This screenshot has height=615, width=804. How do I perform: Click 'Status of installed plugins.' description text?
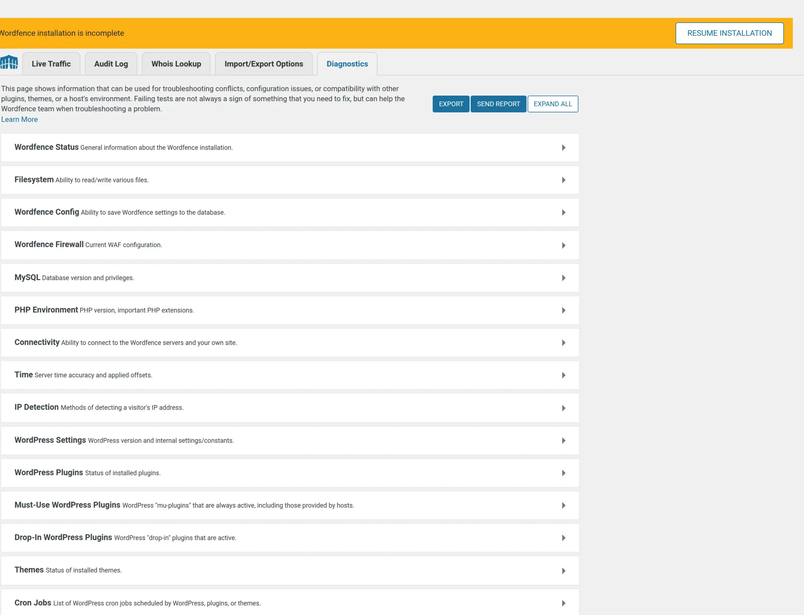(x=123, y=473)
